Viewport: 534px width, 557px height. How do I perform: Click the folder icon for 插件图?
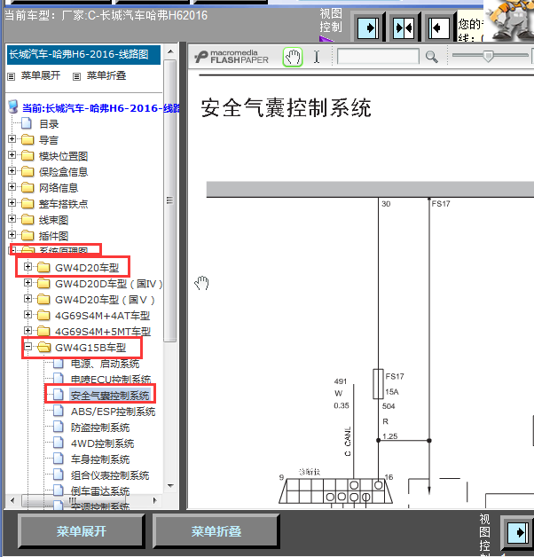coord(27,236)
